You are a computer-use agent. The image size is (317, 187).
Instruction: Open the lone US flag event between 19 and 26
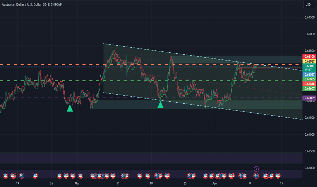[35, 176]
